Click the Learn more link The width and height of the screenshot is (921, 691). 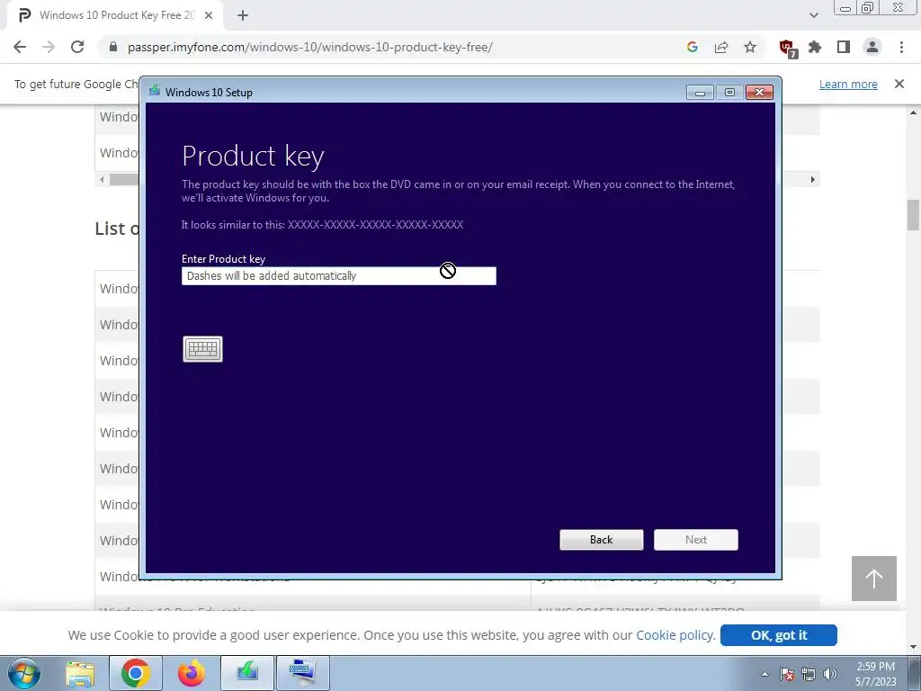[848, 84]
